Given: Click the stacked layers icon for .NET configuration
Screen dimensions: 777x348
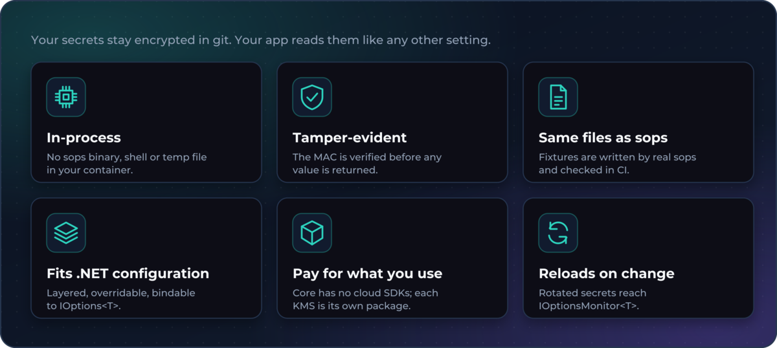Looking at the screenshot, I should click(x=66, y=233).
